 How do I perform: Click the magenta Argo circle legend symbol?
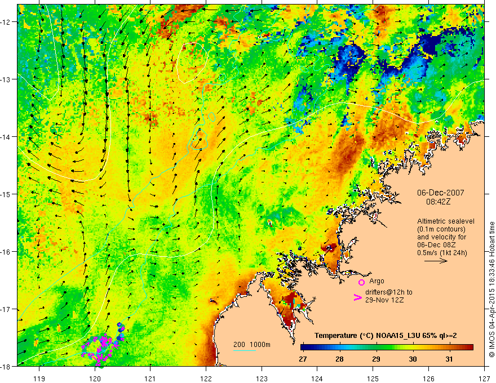pos(361,282)
